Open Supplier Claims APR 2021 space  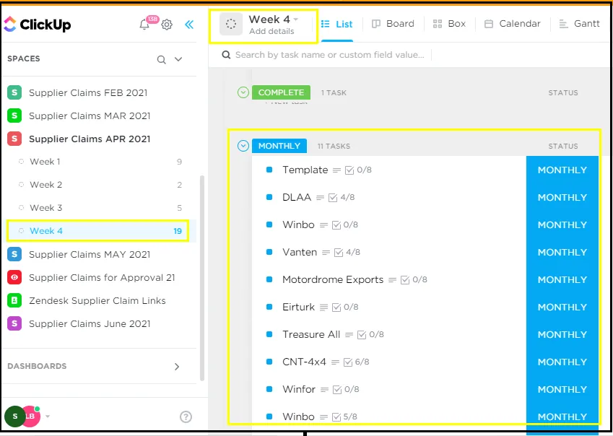(x=90, y=139)
